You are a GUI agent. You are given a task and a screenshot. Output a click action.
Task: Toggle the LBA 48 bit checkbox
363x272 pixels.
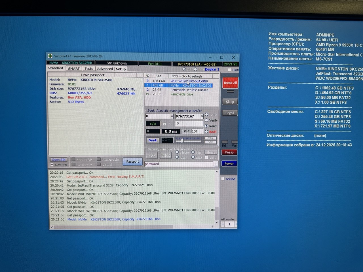[x=73, y=160]
